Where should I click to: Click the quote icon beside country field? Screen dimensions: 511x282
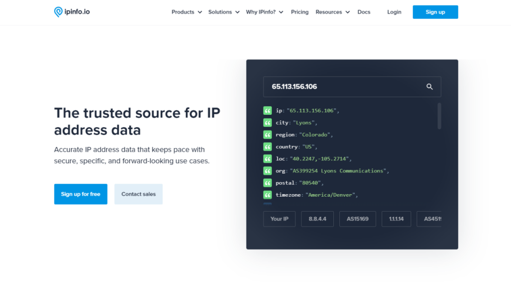(267, 147)
